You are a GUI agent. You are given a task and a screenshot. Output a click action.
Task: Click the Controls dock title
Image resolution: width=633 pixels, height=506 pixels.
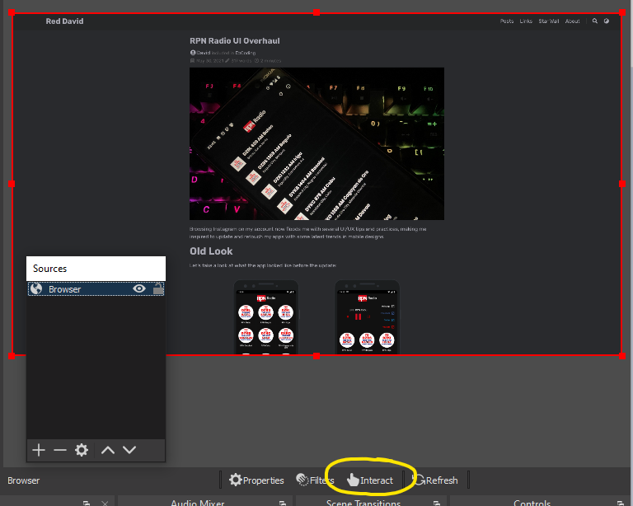(532, 503)
